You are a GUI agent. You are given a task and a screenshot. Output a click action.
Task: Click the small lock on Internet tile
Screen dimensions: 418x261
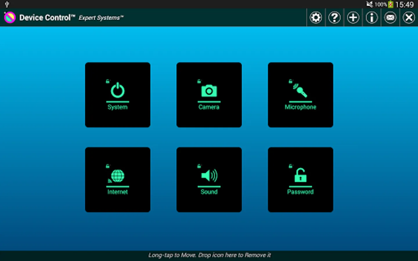coord(108,166)
